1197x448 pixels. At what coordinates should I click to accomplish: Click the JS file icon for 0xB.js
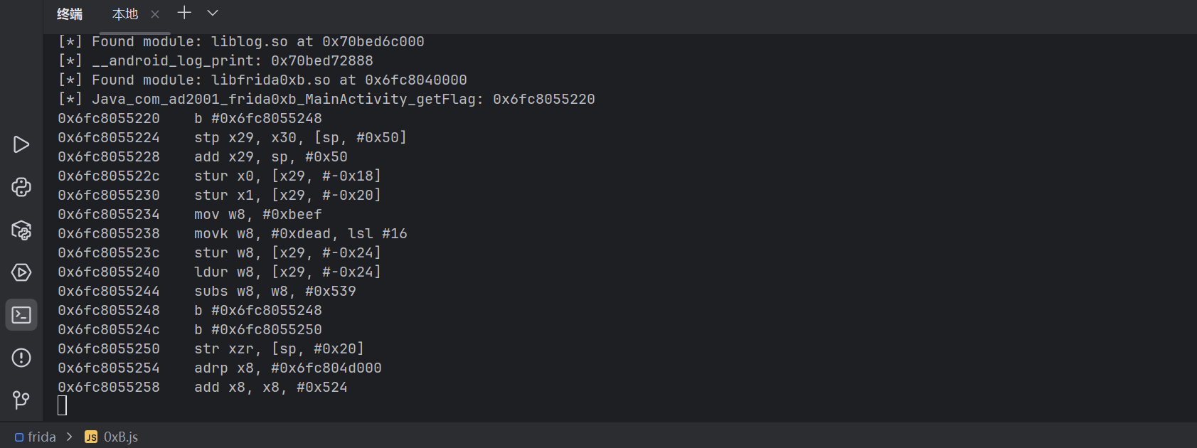pyautogui.click(x=91, y=437)
